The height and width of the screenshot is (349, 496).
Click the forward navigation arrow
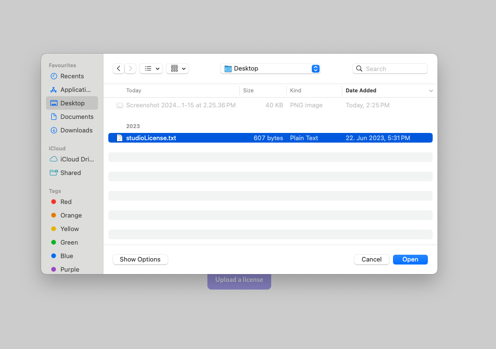[131, 69]
